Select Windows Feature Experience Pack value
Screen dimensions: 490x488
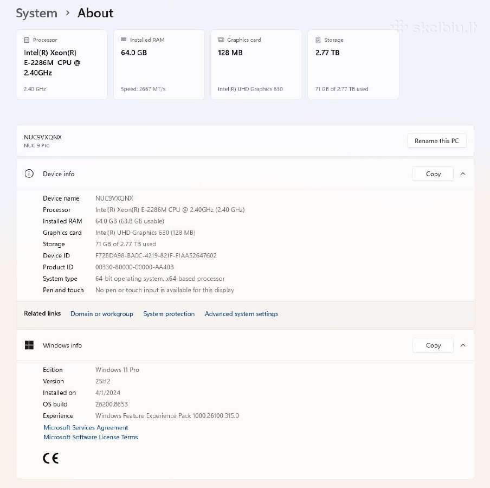click(x=167, y=416)
